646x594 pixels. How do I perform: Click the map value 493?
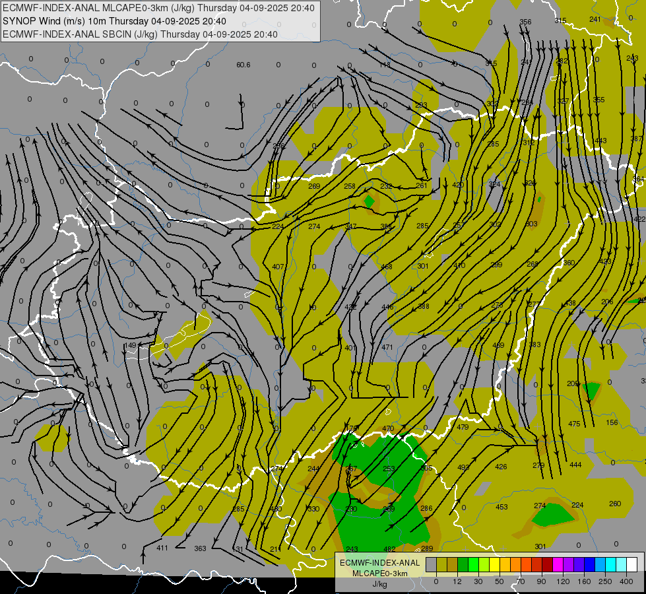point(463,467)
